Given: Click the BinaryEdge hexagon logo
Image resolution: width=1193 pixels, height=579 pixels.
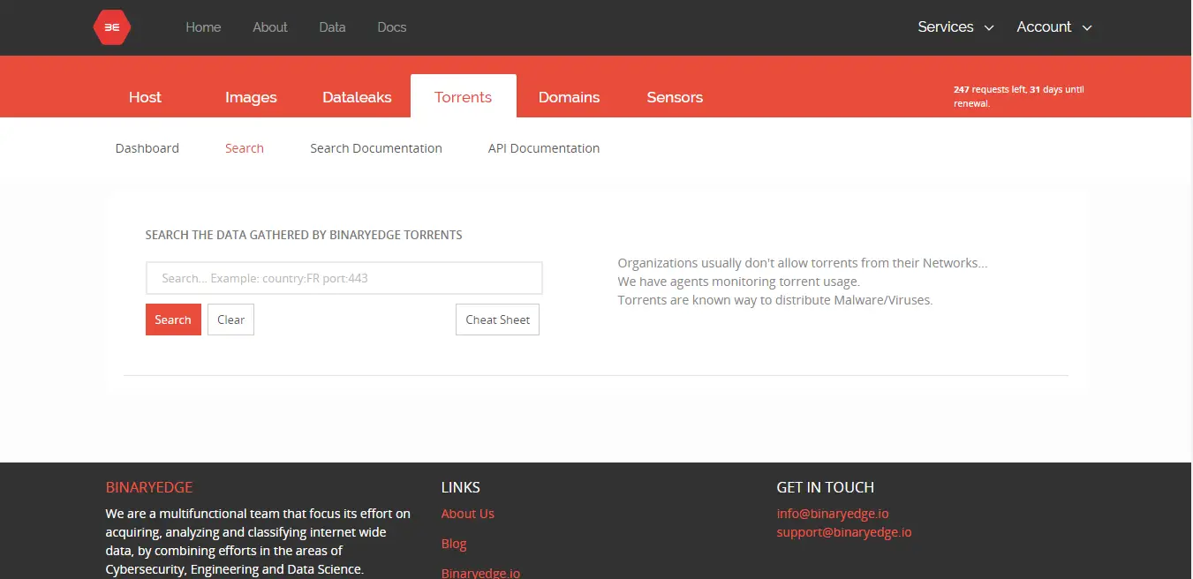Looking at the screenshot, I should tap(112, 27).
